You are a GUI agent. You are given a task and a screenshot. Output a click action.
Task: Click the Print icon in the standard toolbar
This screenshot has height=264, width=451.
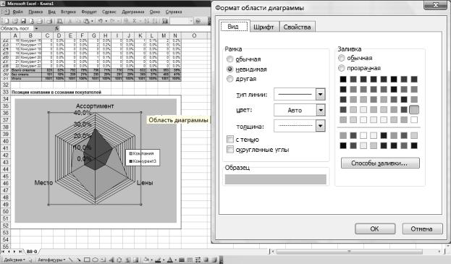coord(49,21)
